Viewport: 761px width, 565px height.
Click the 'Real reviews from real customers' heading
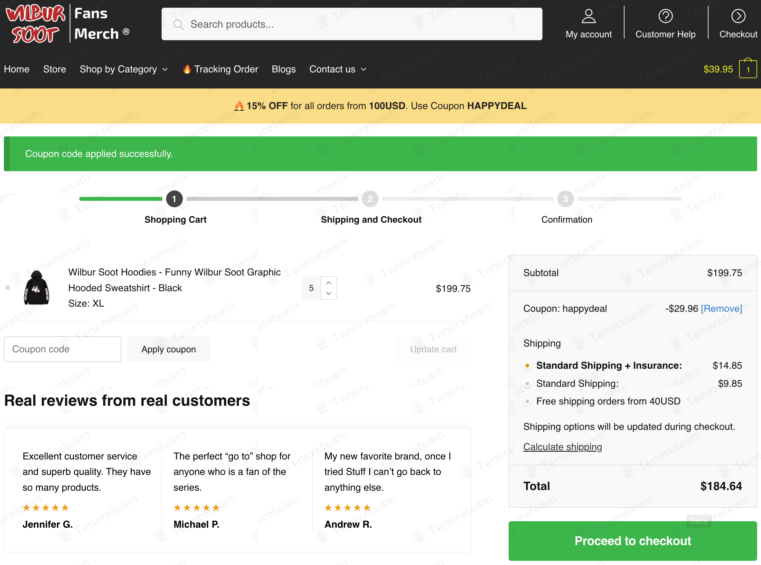(x=127, y=401)
